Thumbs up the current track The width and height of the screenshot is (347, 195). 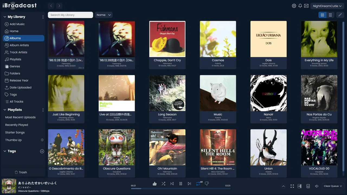(155, 184)
